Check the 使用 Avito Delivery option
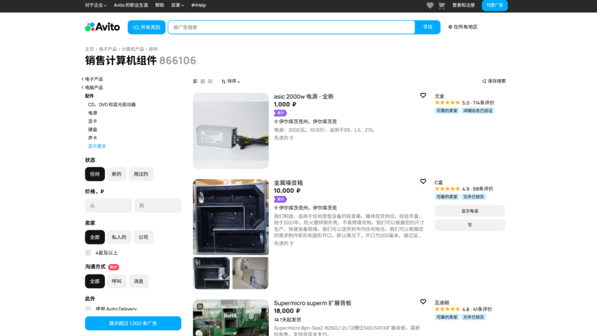597x336 pixels. pyautogui.click(x=88, y=309)
